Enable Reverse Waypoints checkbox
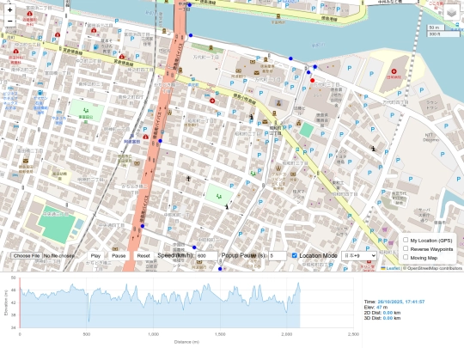 pyautogui.click(x=406, y=248)
